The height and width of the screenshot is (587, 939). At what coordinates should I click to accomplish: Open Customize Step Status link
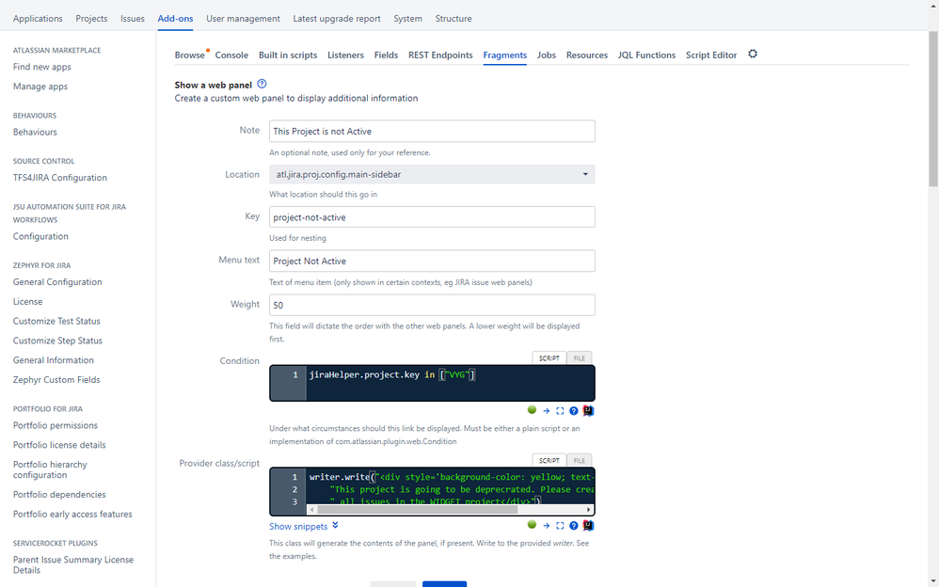click(x=57, y=341)
